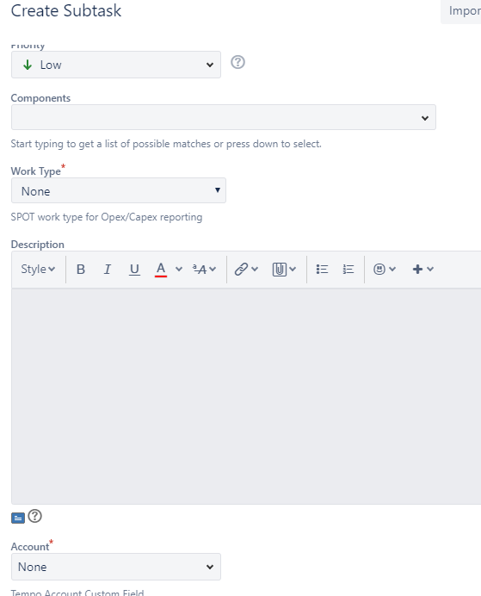Click the Account field label
This screenshot has height=596, width=481.
(x=30, y=547)
